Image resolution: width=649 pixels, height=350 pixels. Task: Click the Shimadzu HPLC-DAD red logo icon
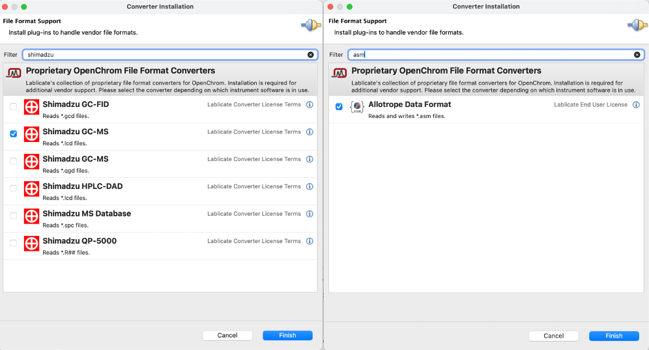pyautogui.click(x=31, y=189)
